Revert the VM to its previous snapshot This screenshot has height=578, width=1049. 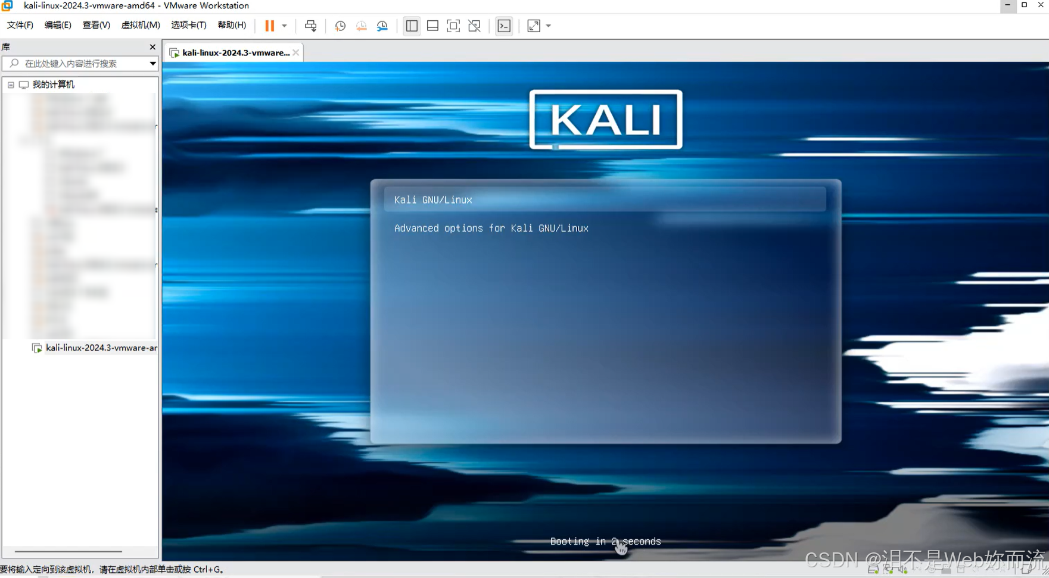[361, 26]
